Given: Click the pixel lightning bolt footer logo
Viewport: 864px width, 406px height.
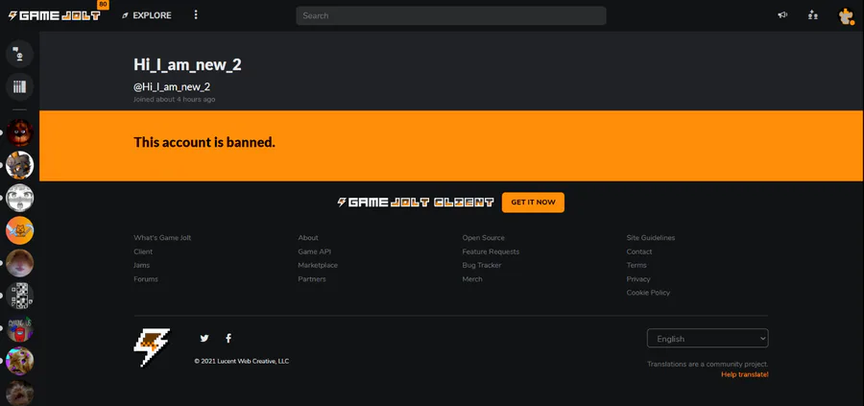Looking at the screenshot, I should (152, 347).
